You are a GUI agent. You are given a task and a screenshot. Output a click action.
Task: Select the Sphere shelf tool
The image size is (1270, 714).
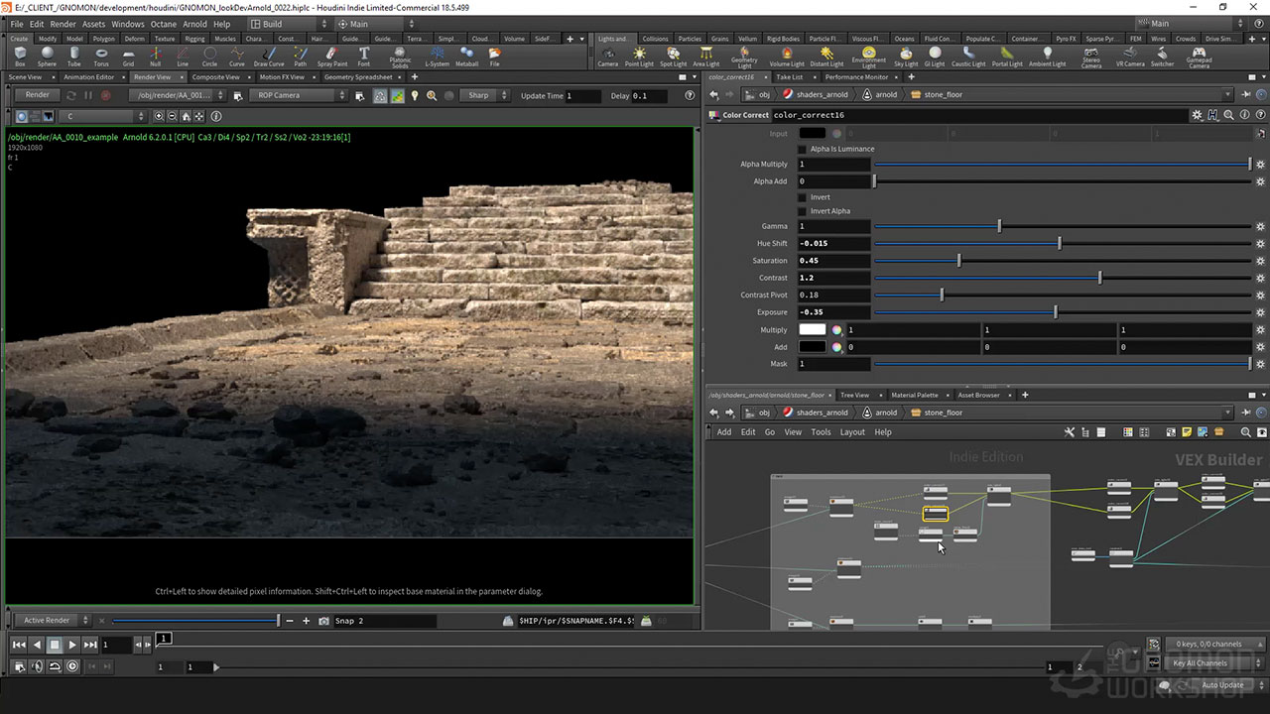[47, 57]
